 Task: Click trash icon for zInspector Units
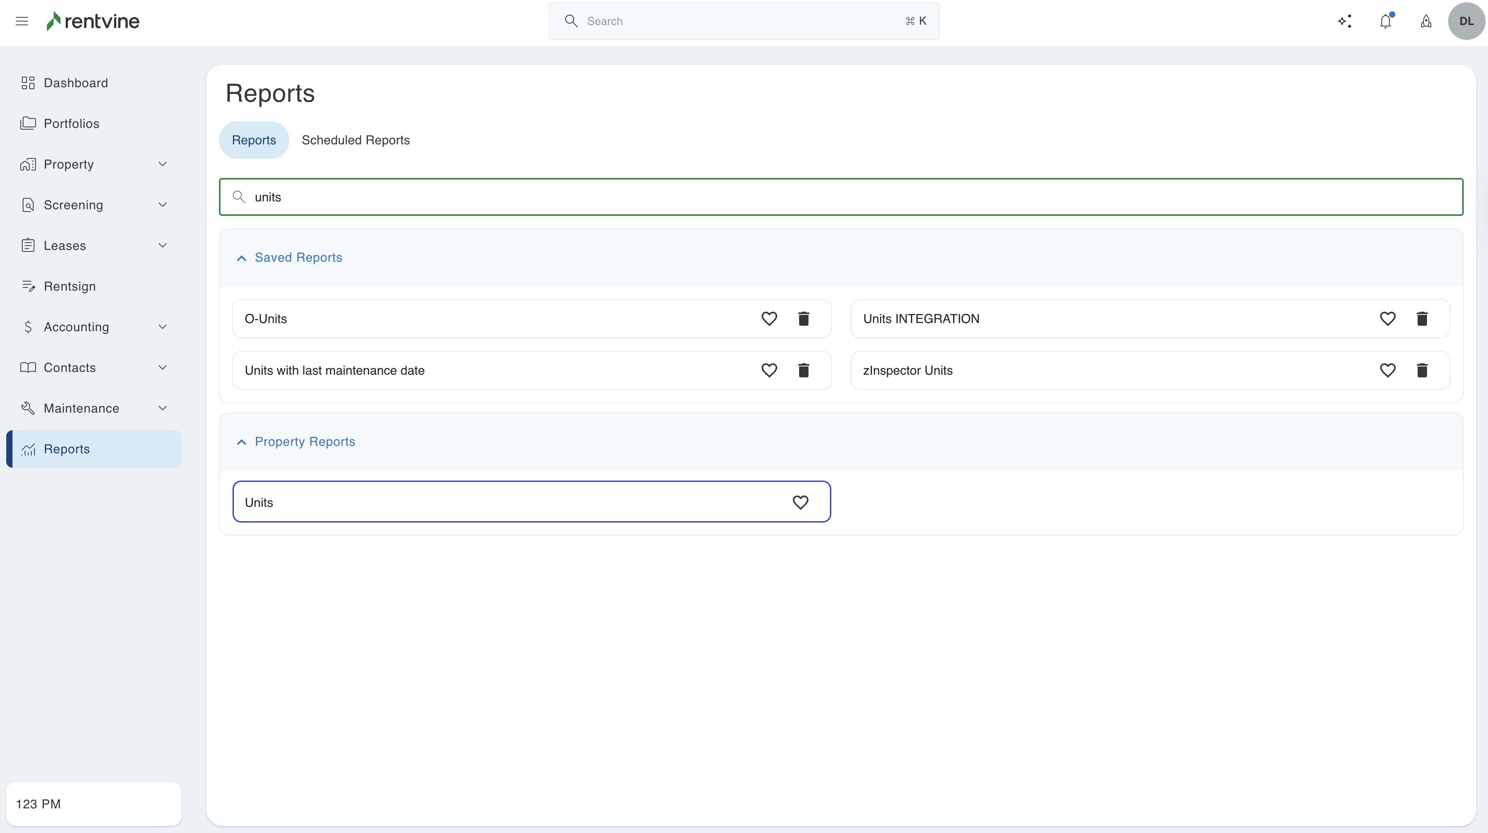tap(1422, 370)
